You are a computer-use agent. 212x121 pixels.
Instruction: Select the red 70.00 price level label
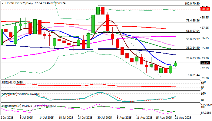point(205,9)
